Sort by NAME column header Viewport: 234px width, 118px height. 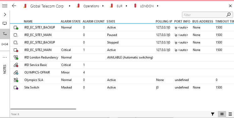click(28, 21)
